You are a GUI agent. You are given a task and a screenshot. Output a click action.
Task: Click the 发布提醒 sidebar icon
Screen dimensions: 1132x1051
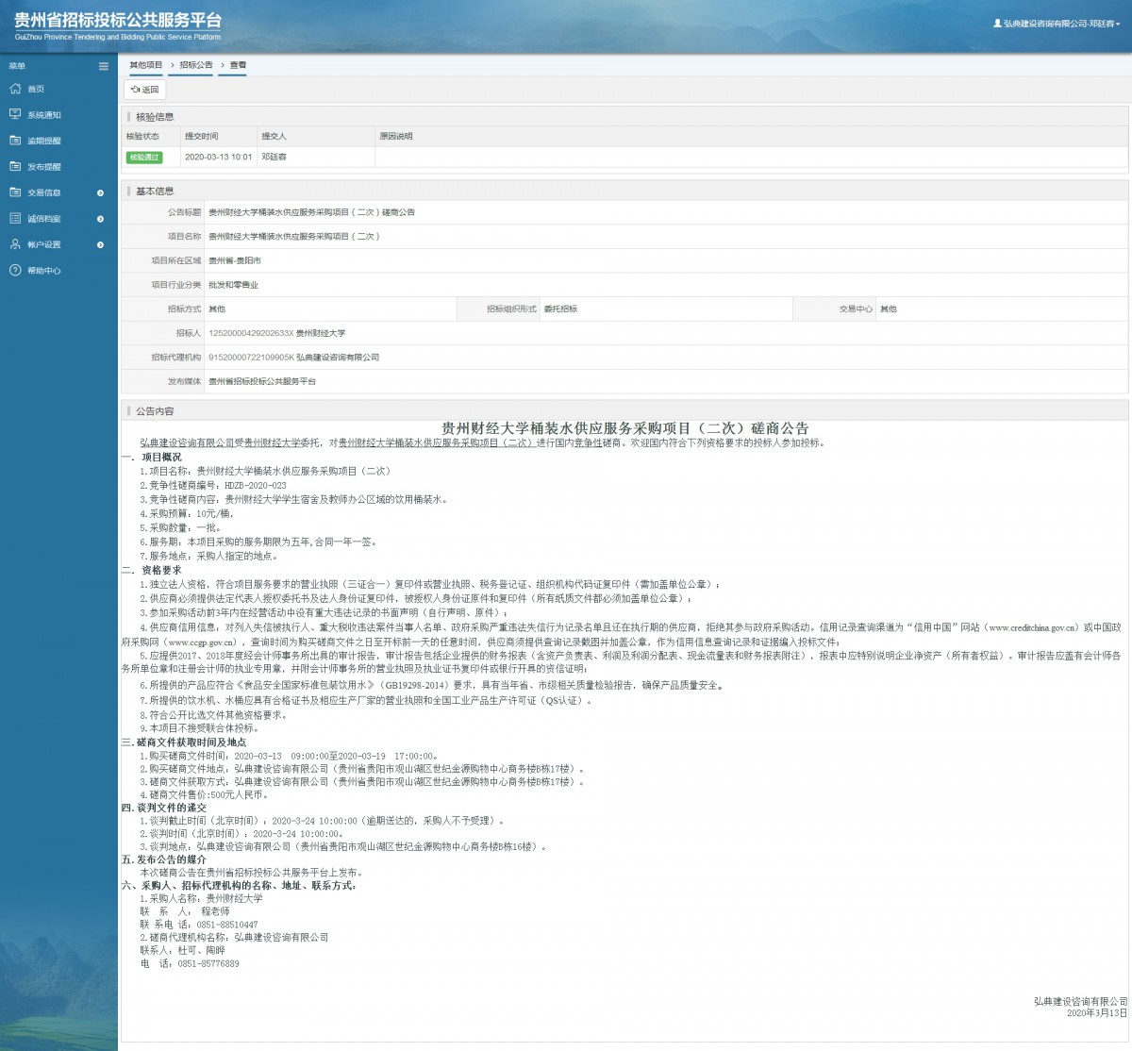15,166
